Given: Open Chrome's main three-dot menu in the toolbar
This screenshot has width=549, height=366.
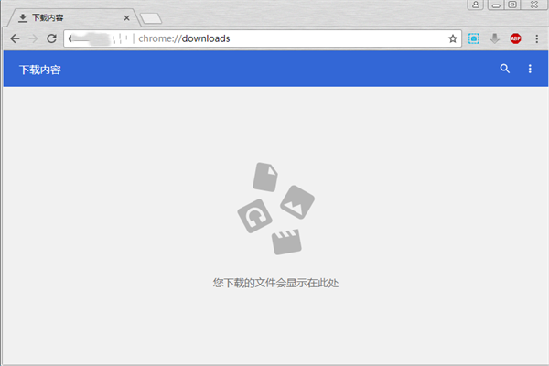Looking at the screenshot, I should tap(535, 38).
